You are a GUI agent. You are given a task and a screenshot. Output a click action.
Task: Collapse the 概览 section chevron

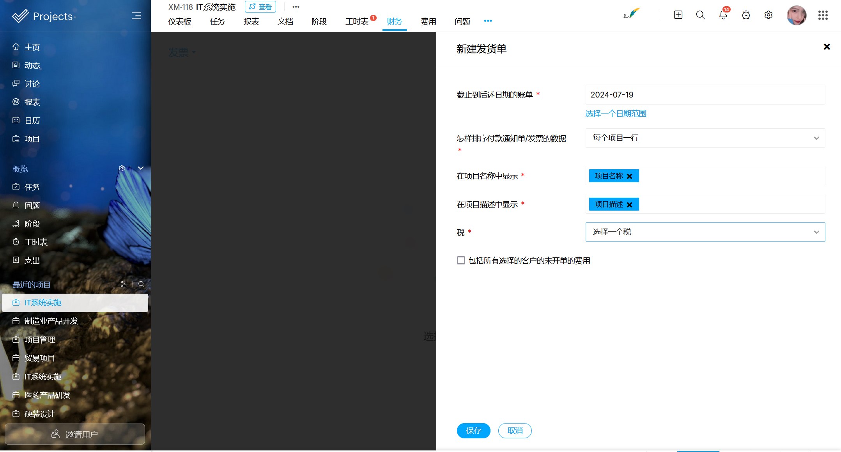click(141, 168)
